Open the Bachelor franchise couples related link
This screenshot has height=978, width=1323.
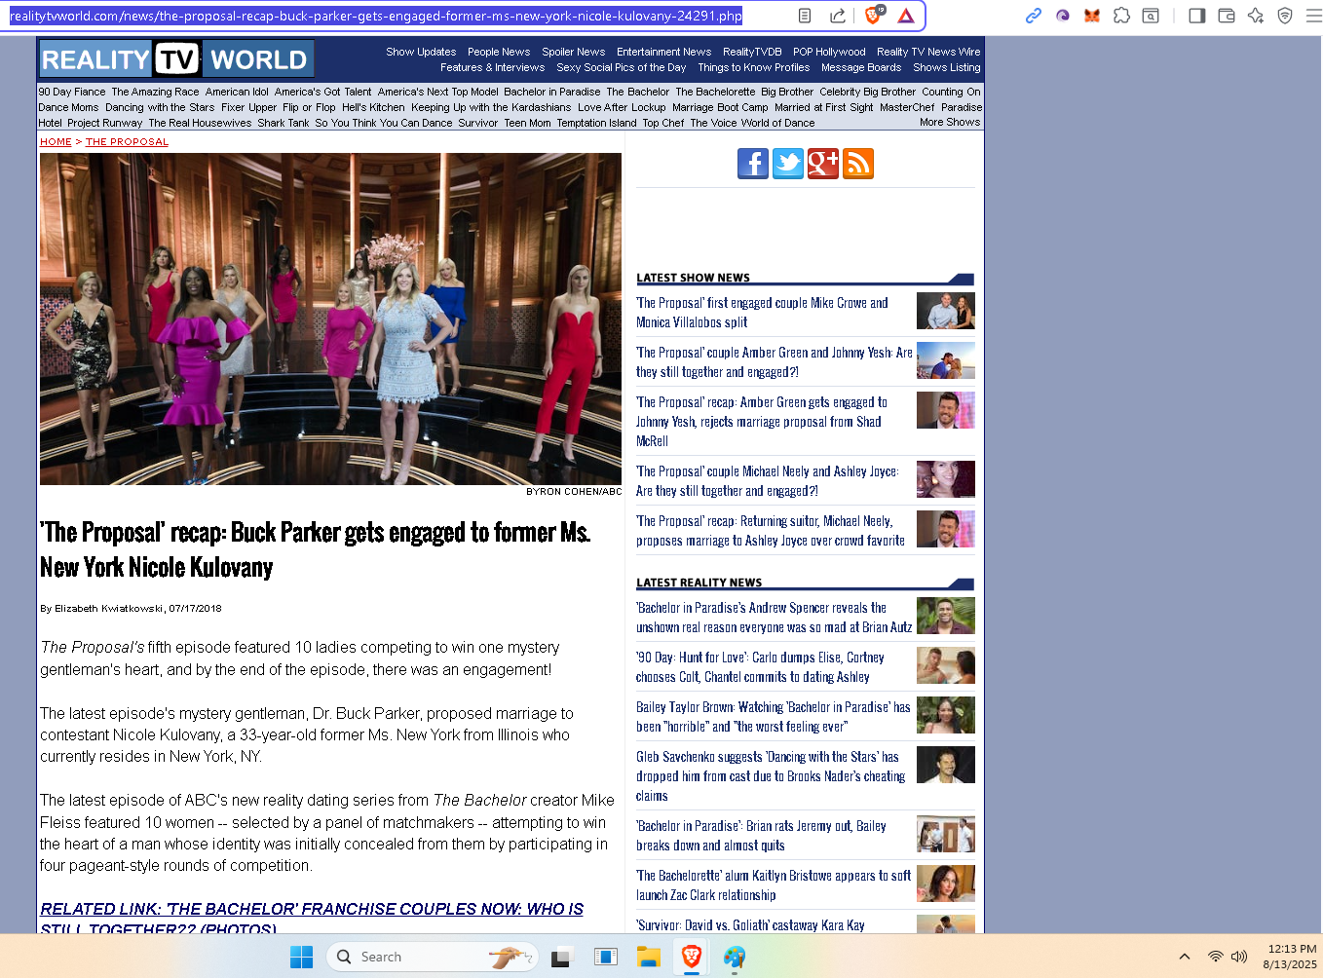point(312,919)
